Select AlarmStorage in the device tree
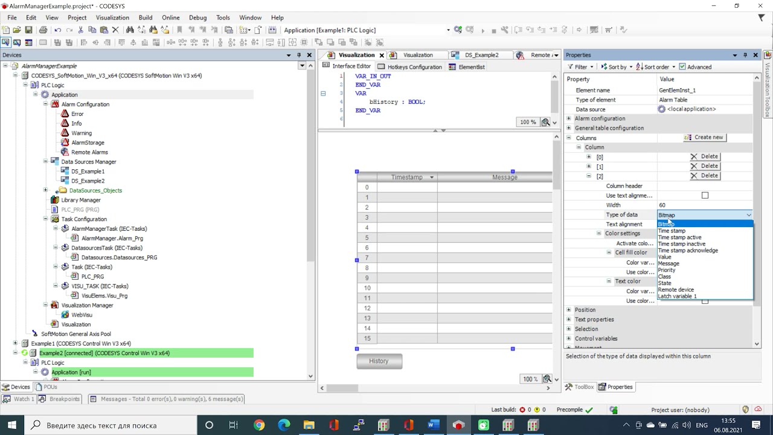The image size is (773, 435). tap(88, 143)
